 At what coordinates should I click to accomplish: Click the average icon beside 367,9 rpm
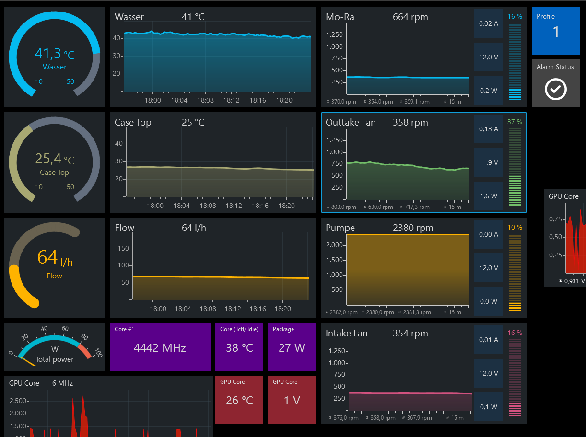pos(402,418)
